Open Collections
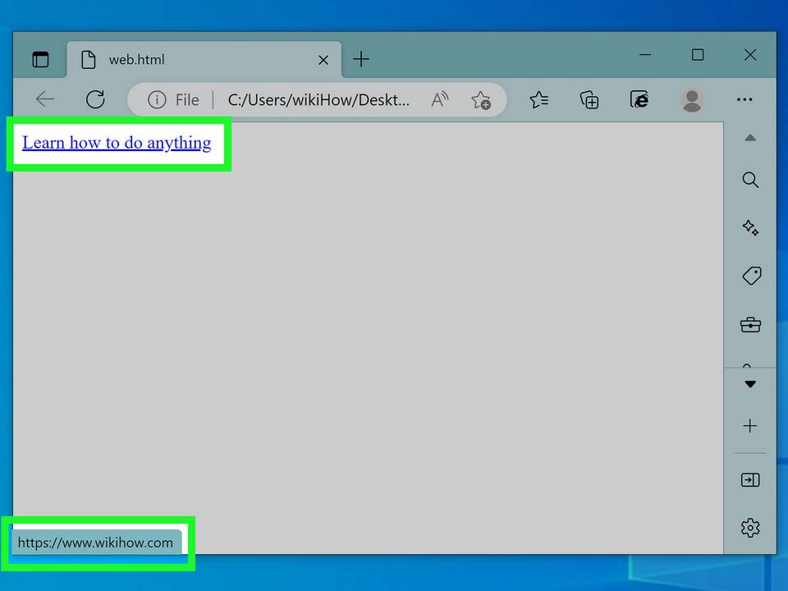The image size is (788, 591). pyautogui.click(x=589, y=99)
